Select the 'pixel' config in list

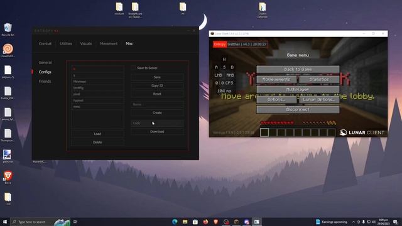tap(97, 94)
